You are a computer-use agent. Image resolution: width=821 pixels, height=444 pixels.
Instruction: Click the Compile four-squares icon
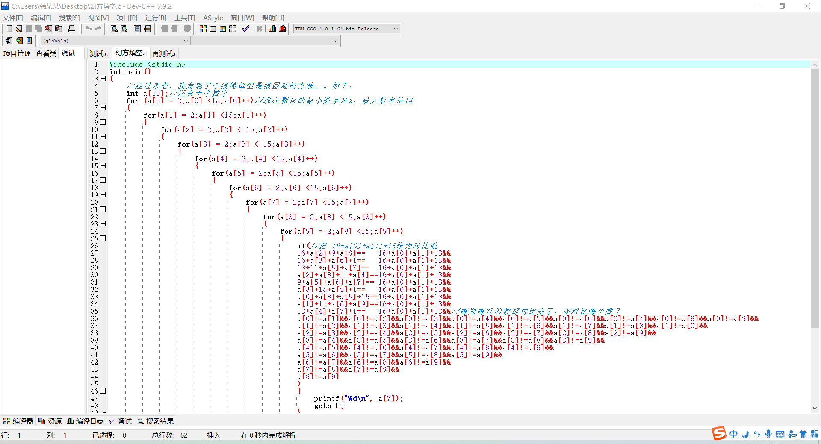[x=203, y=29]
